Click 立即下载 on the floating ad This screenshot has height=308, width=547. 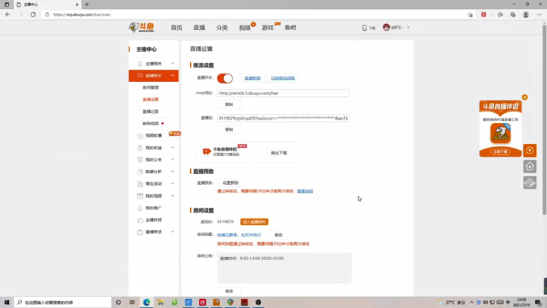[501, 151]
